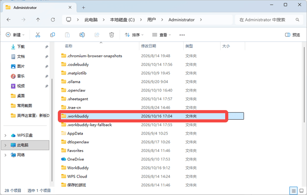Screen dimensions: 307x195
Task: Select the OneDrive item
Action: 76,159
